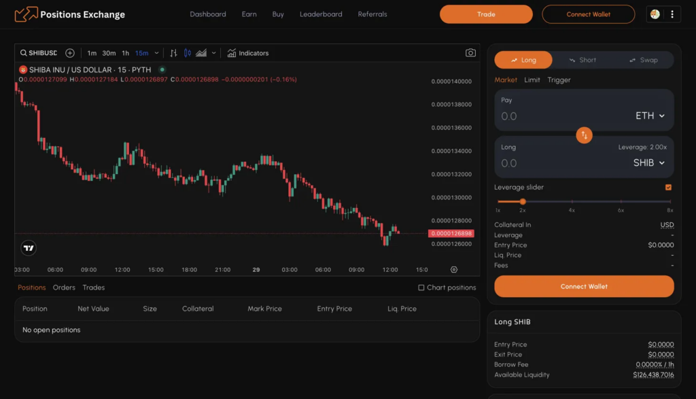Go to Referrals in top navigation
696x399 pixels.
coord(372,14)
